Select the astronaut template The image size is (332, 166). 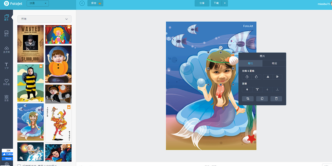click(31, 152)
